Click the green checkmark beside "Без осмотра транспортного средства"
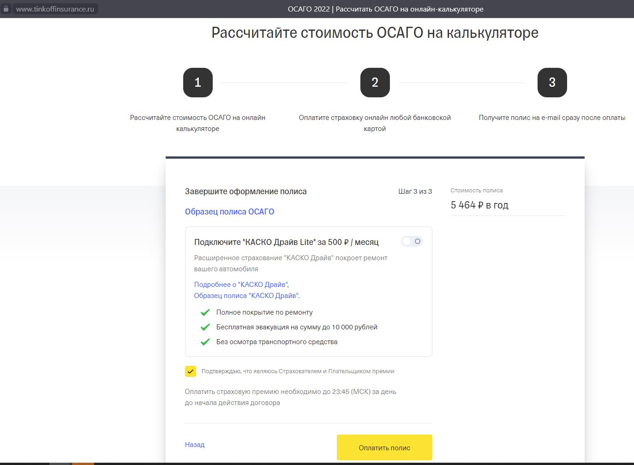This screenshot has height=465, width=634. (x=205, y=342)
